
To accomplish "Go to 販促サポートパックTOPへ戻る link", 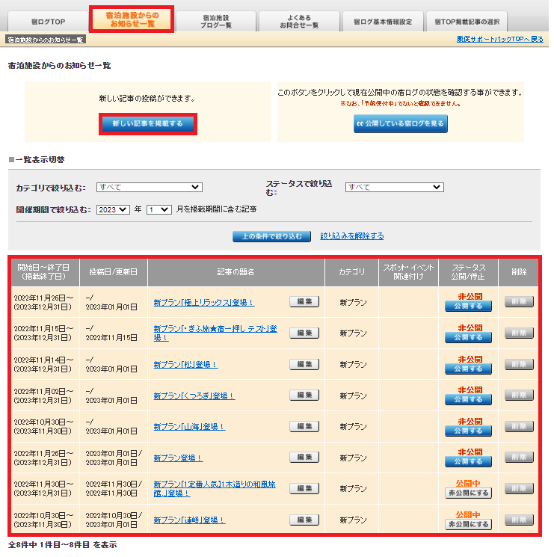I will point(499,39).
